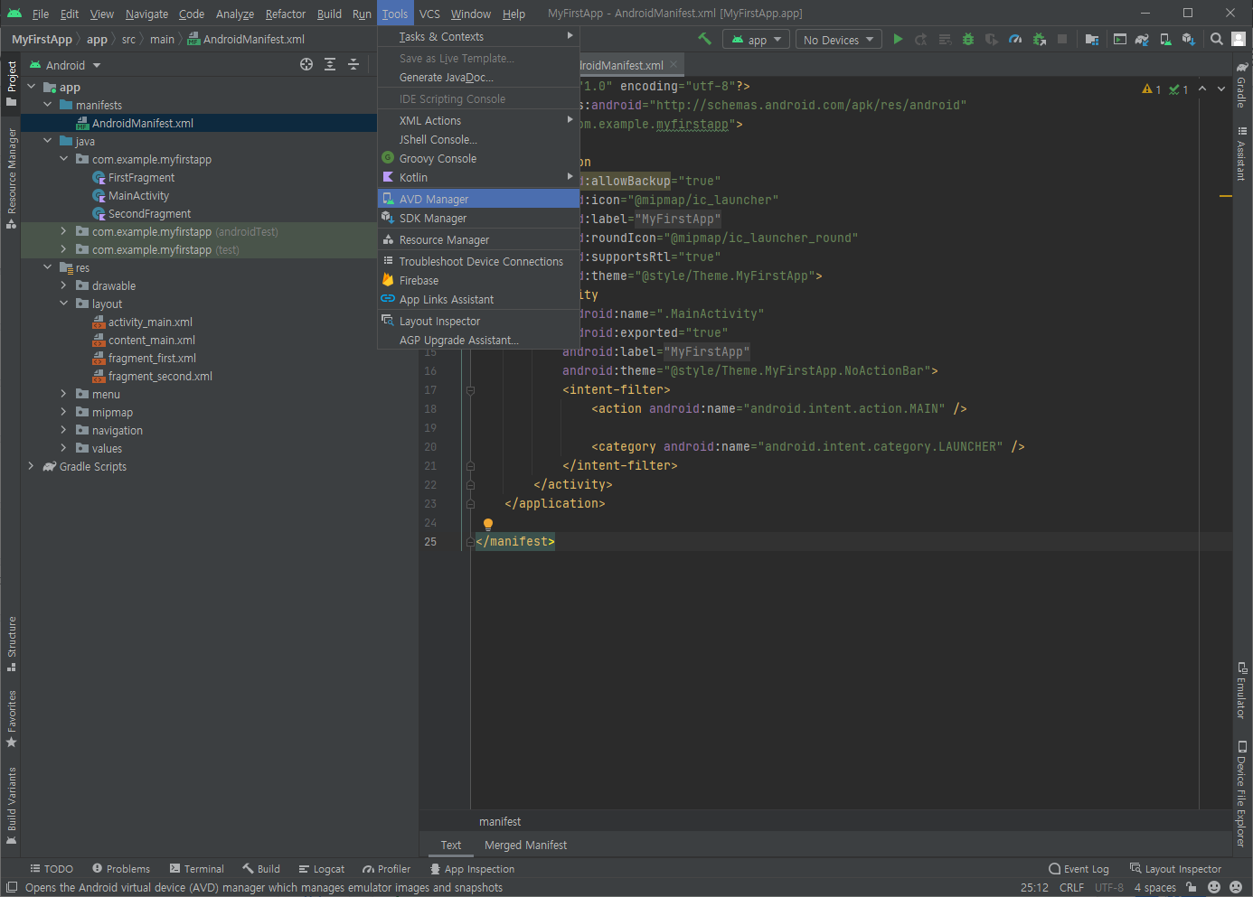This screenshot has width=1253, height=897.
Task: Toggle Favorites tool window
Action: 11,719
